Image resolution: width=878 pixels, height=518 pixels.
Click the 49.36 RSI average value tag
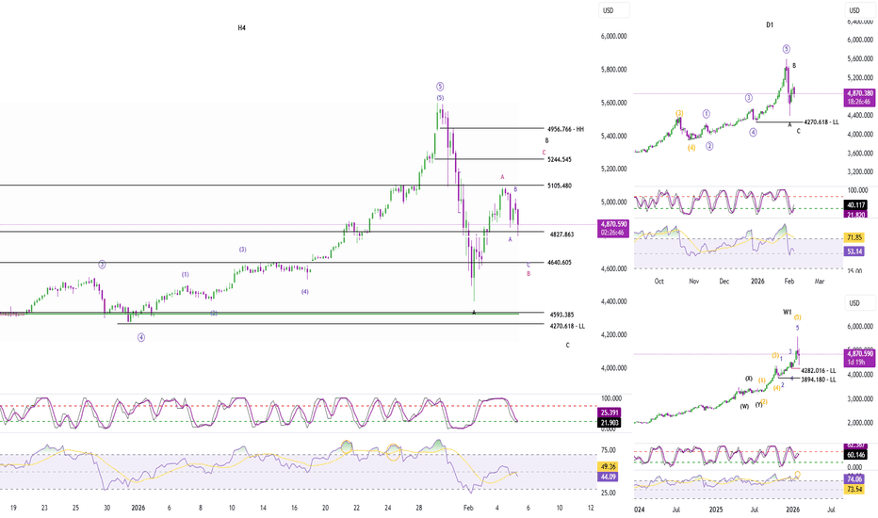[x=609, y=466]
